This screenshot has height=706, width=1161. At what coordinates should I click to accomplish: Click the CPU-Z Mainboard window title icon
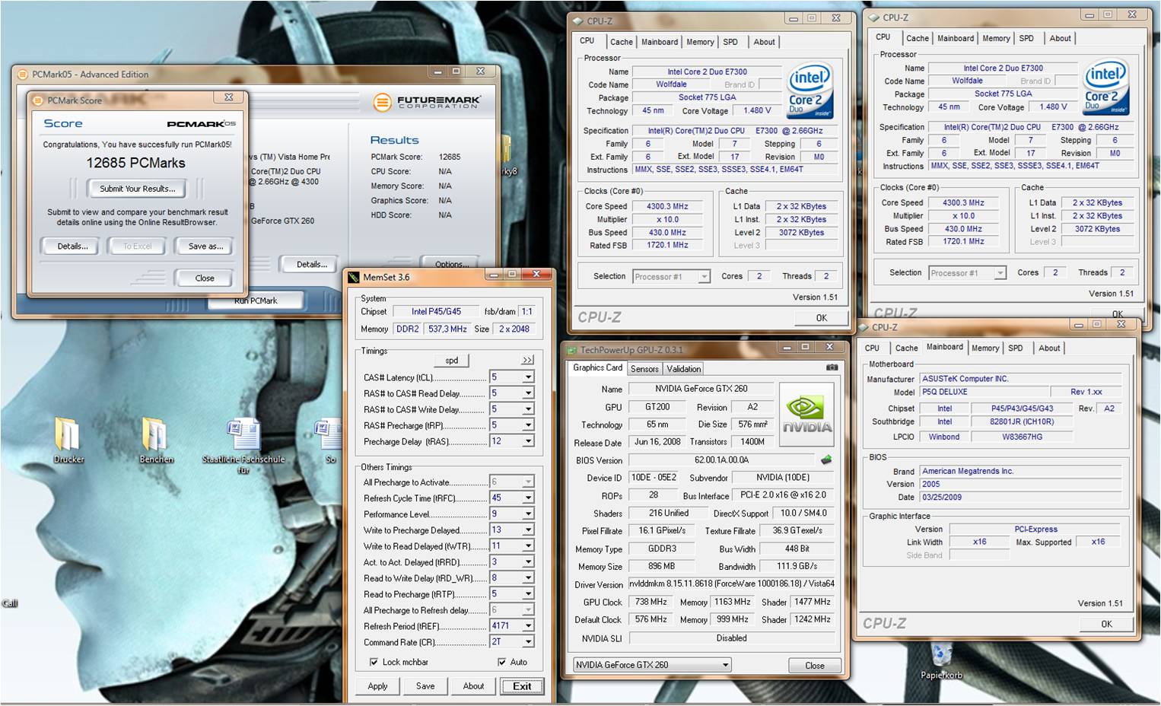864,327
